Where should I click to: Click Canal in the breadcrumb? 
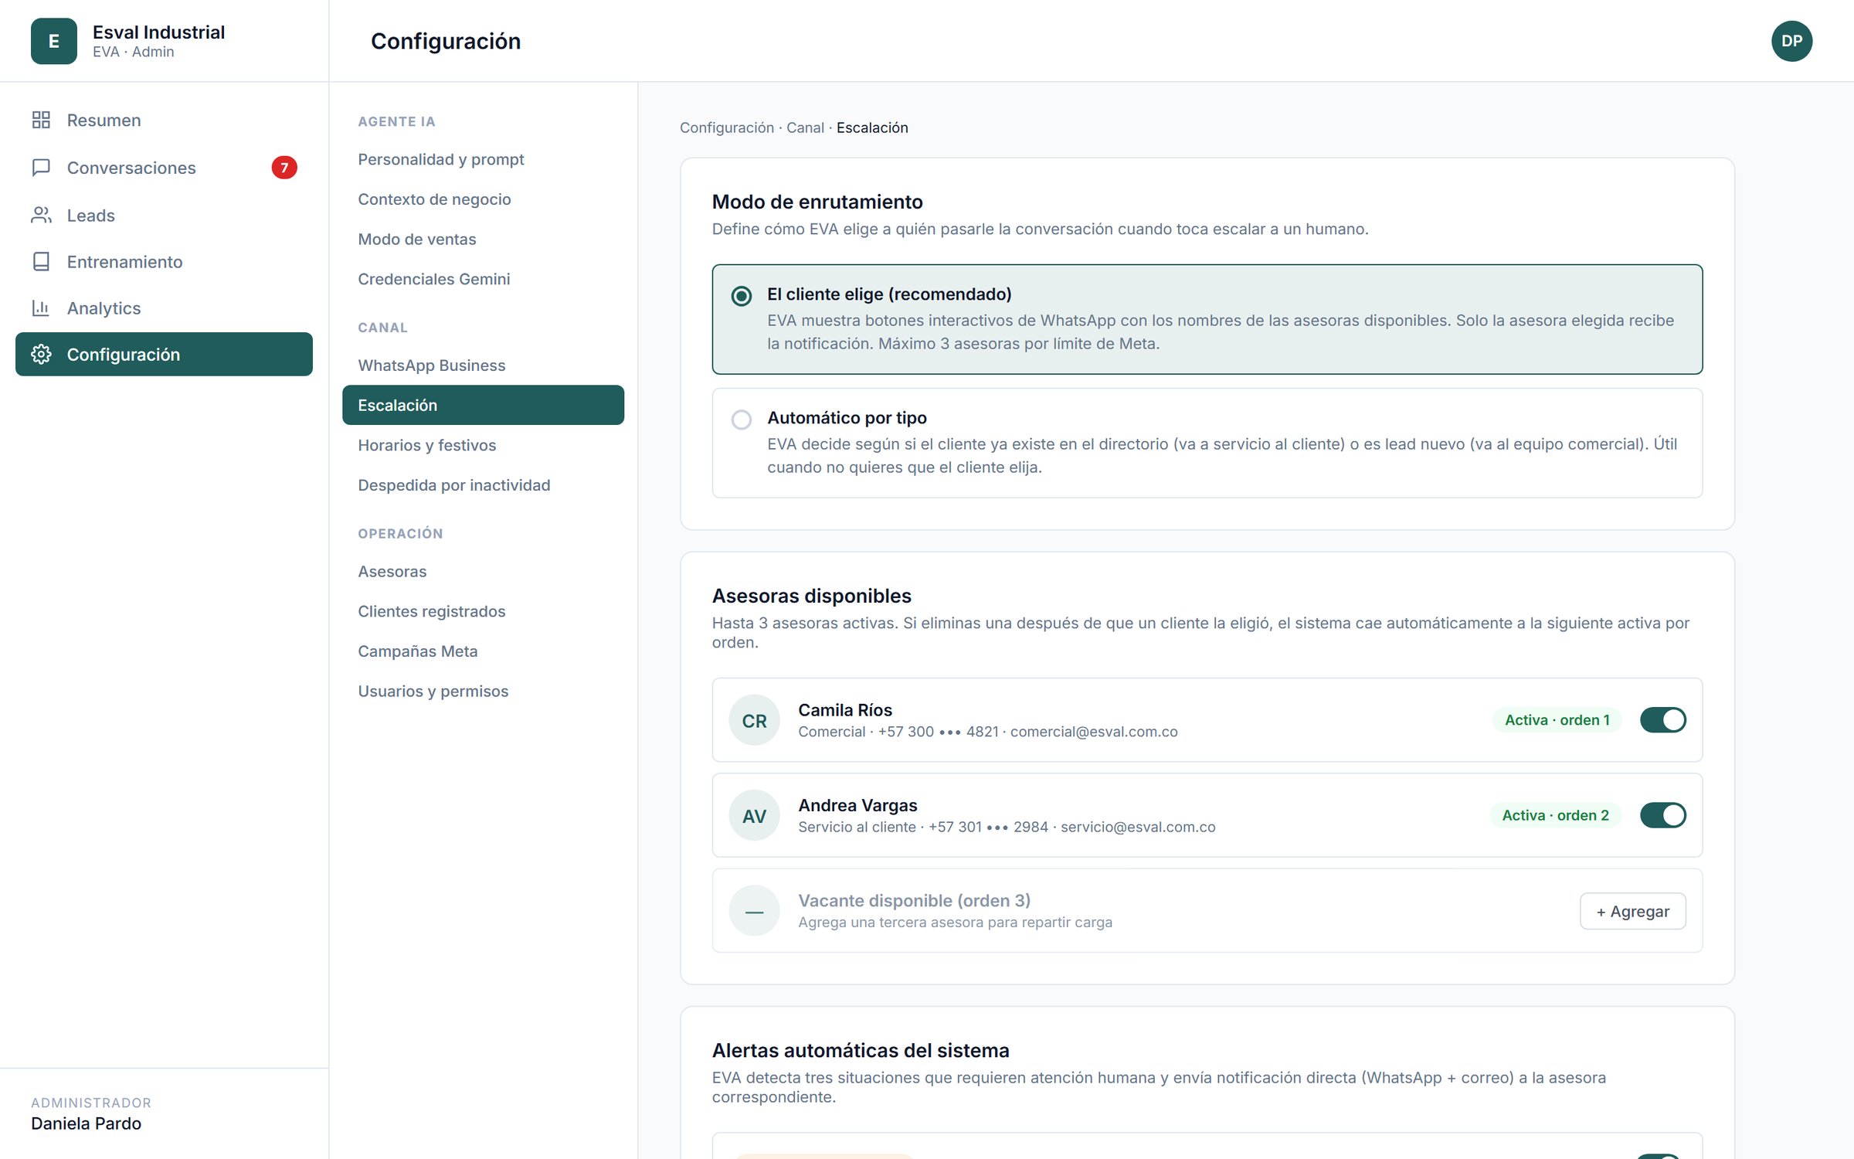pyautogui.click(x=805, y=127)
